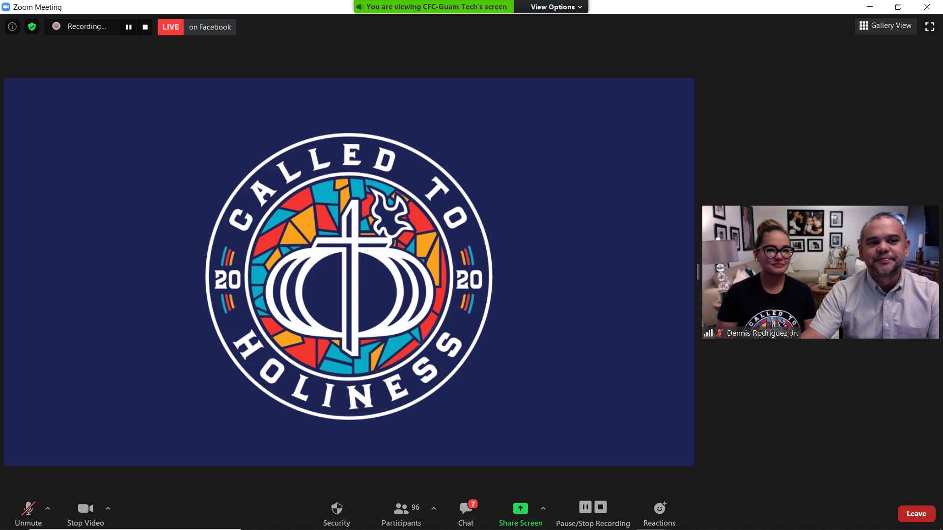The image size is (943, 530).
Task: Expand video settings arrow beside Stop Video
Action: click(108, 508)
